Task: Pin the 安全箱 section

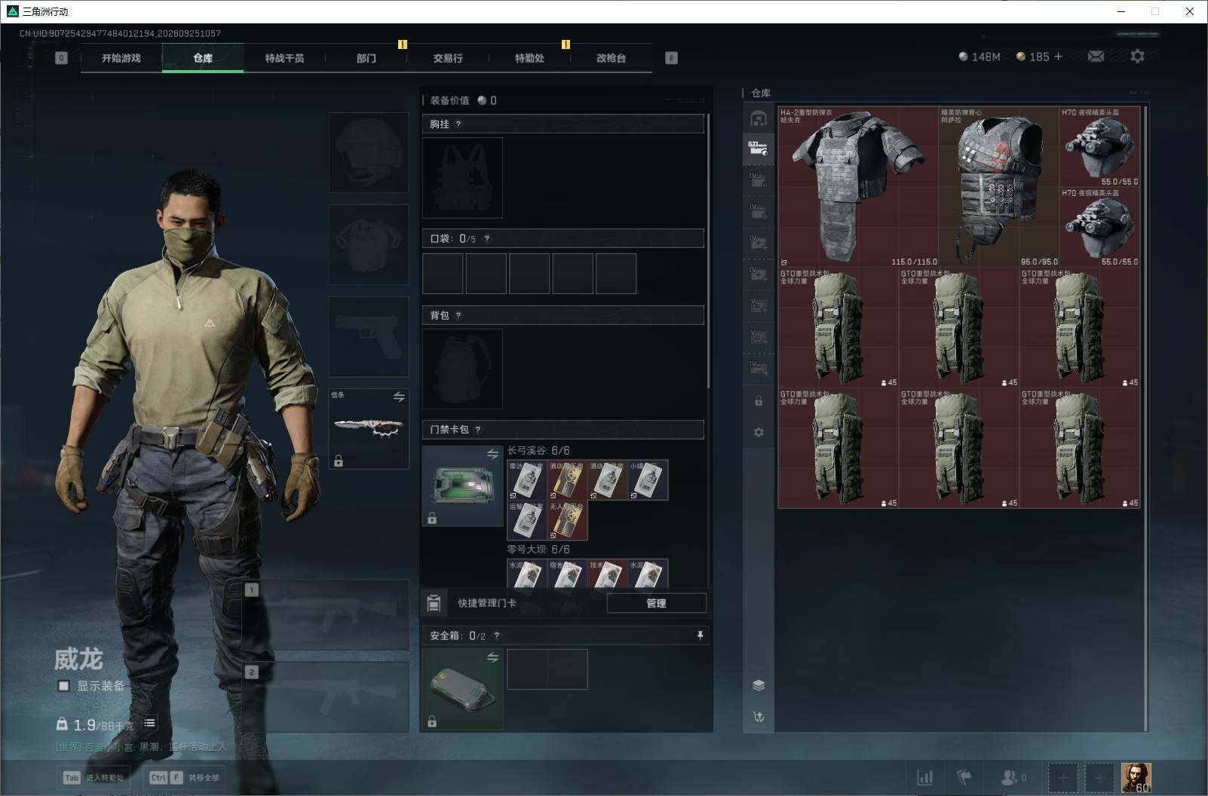Action: click(x=700, y=636)
